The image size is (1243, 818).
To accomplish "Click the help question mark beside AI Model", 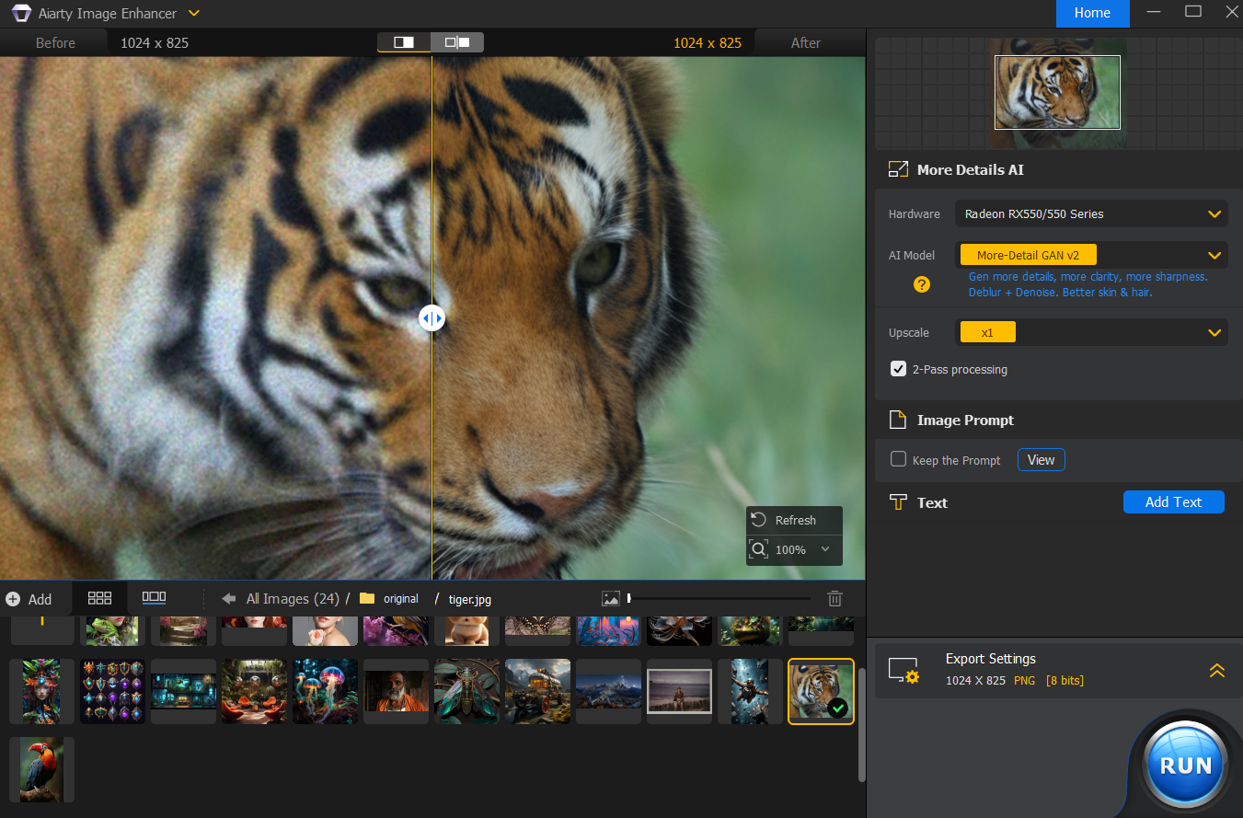I will (x=922, y=284).
